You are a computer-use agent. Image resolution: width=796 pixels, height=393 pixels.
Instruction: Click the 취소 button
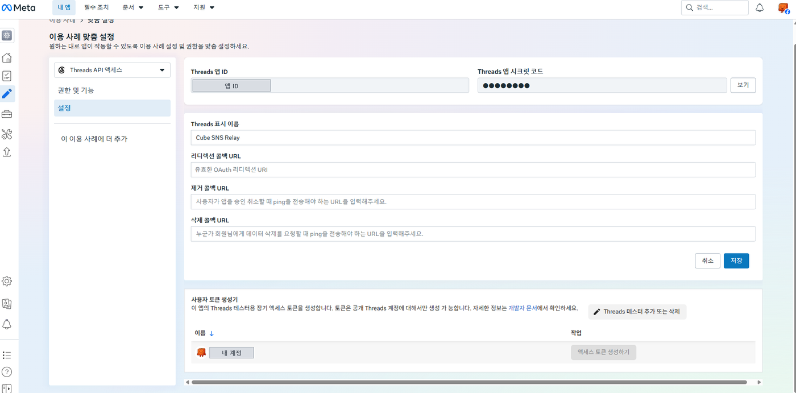pos(707,260)
